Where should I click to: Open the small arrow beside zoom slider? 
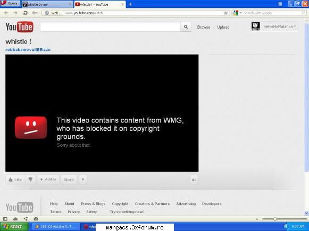pos(257,219)
